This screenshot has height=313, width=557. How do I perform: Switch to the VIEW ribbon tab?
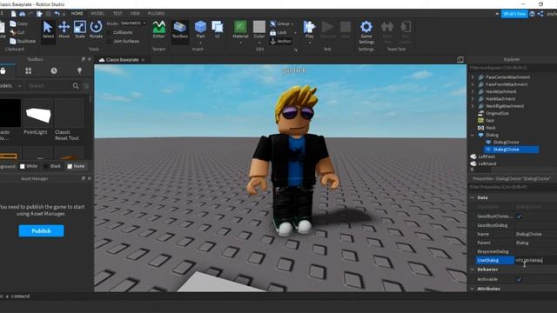(135, 14)
